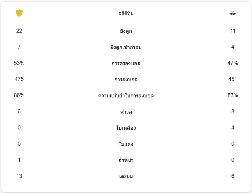Click the ยิงลูกเข้ากรอบ stat label
Image resolution: width=252 pixels, height=193 pixels.
126,47
